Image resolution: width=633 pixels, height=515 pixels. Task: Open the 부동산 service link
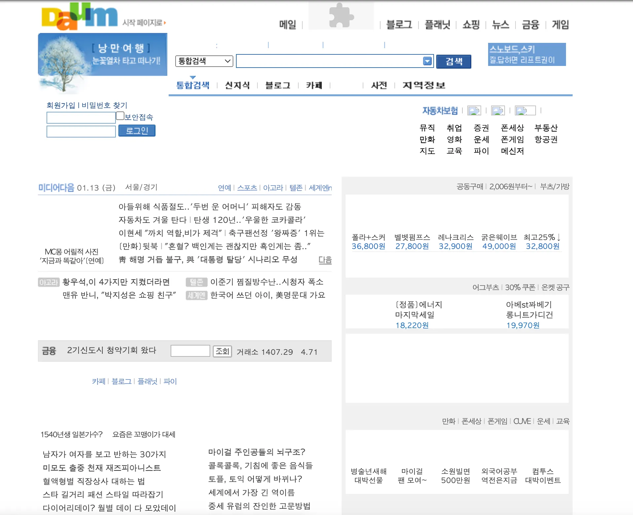pos(546,128)
